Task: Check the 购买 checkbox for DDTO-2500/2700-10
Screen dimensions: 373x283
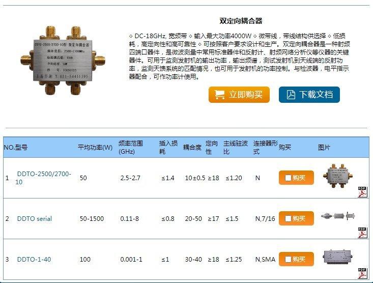Action: [x=289, y=178]
